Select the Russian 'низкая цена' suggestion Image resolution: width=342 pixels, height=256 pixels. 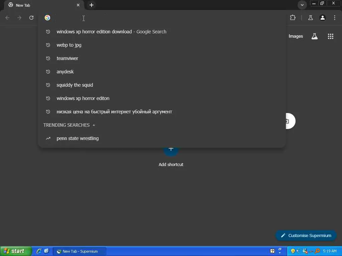click(x=162, y=112)
